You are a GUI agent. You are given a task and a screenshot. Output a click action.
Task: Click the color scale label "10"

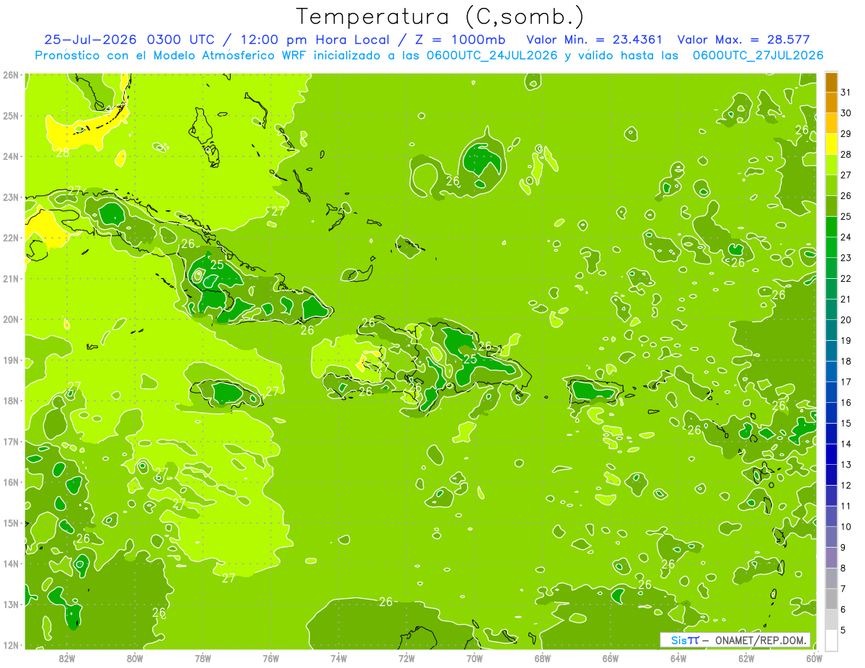point(846,527)
